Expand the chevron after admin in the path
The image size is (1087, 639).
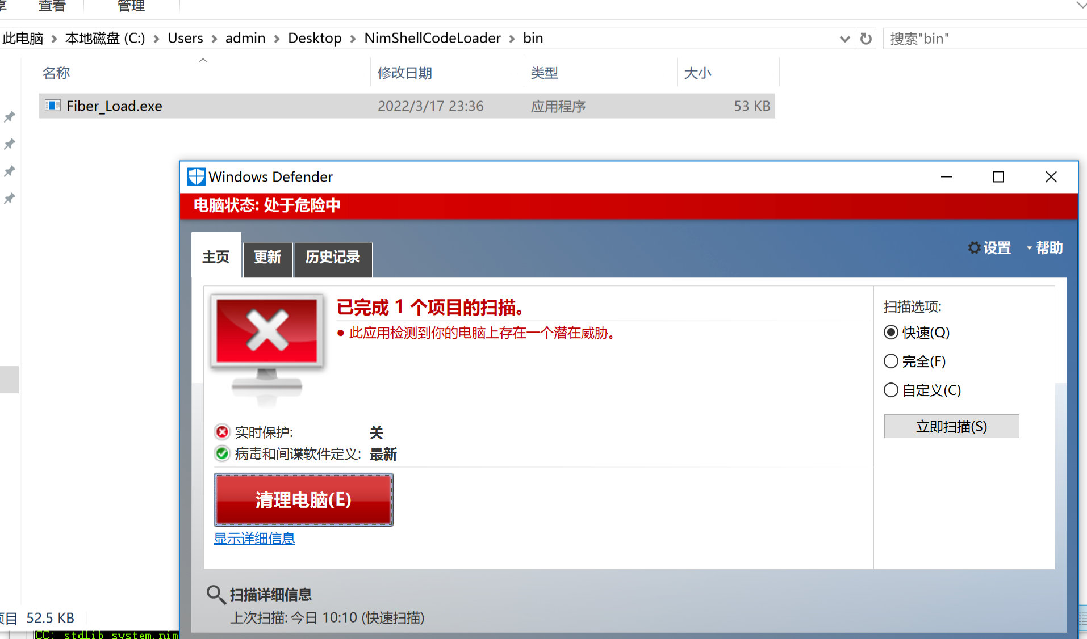(277, 39)
